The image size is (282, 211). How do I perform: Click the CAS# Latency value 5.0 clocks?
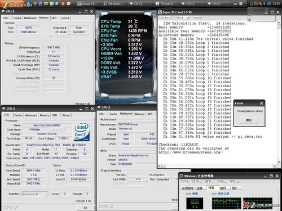coord(54,56)
